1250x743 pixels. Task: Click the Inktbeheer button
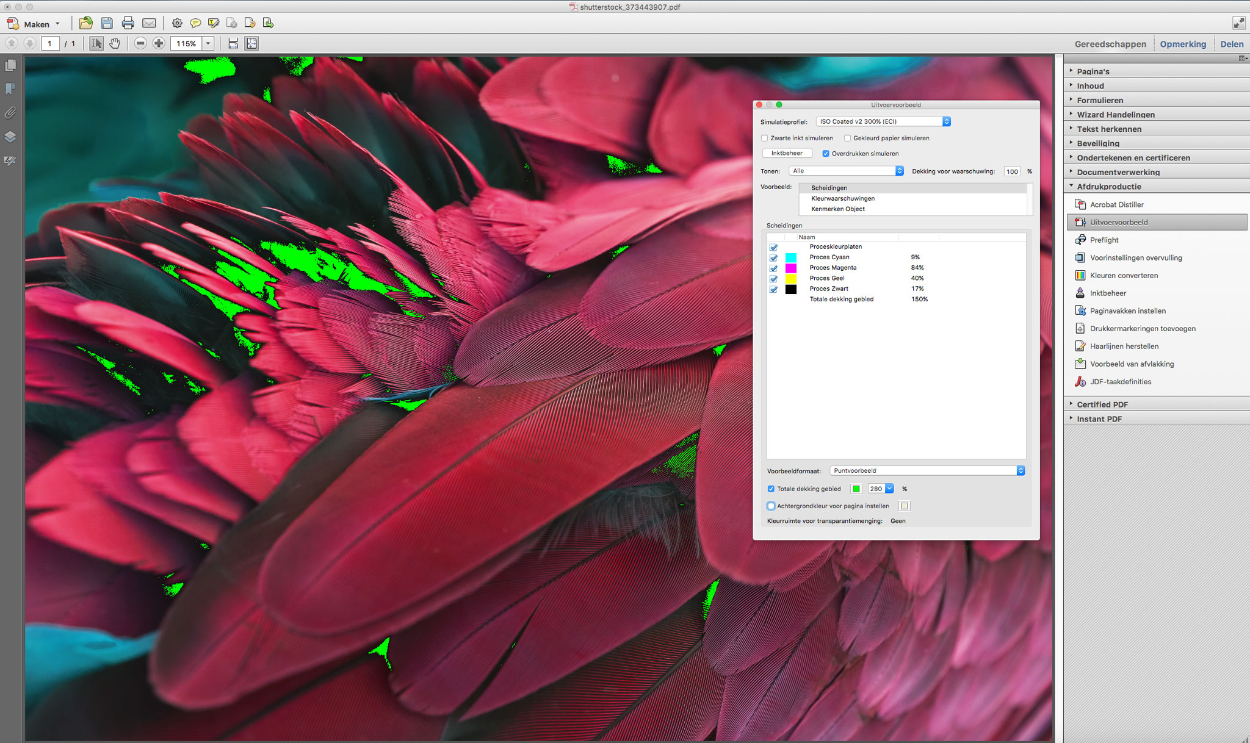(x=787, y=153)
